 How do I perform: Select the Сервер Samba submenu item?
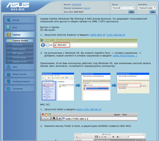20,41
